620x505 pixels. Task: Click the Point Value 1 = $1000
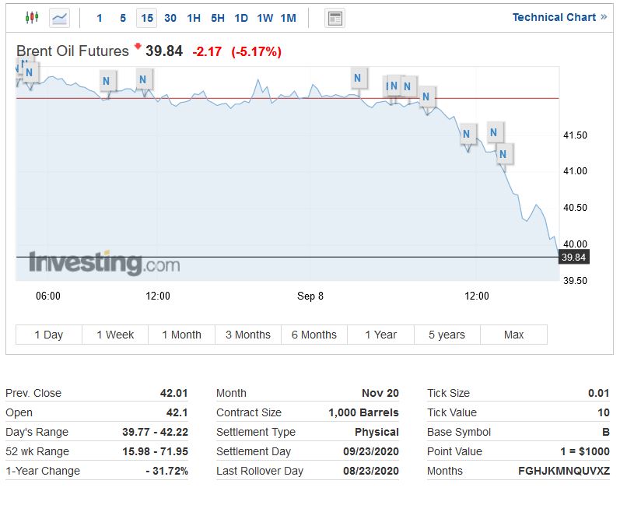[585, 451]
